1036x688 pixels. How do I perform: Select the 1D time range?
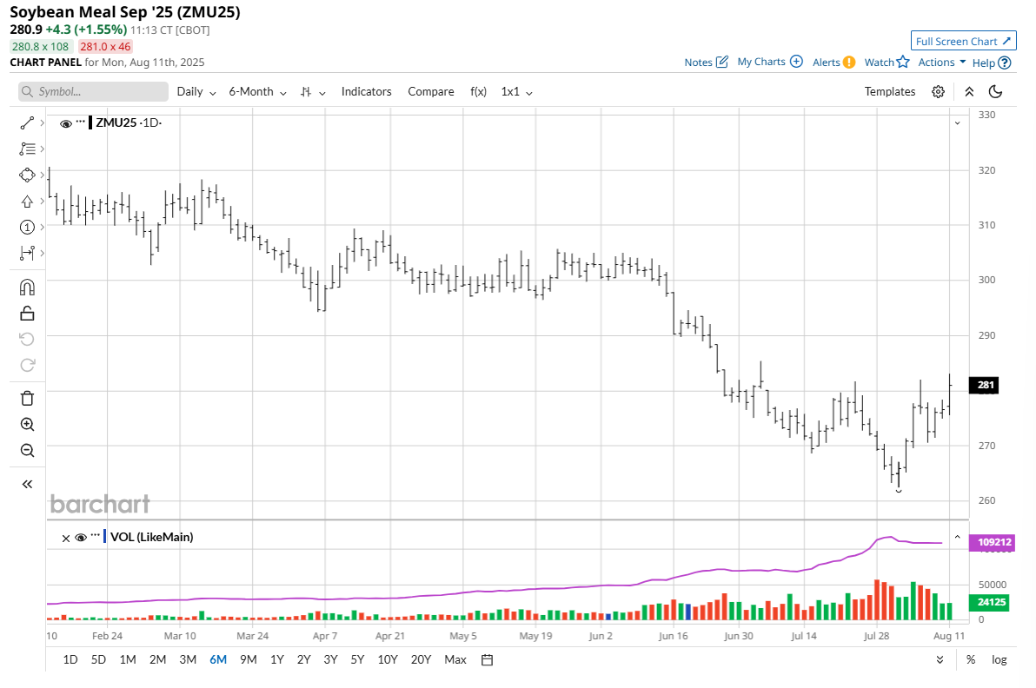point(70,659)
